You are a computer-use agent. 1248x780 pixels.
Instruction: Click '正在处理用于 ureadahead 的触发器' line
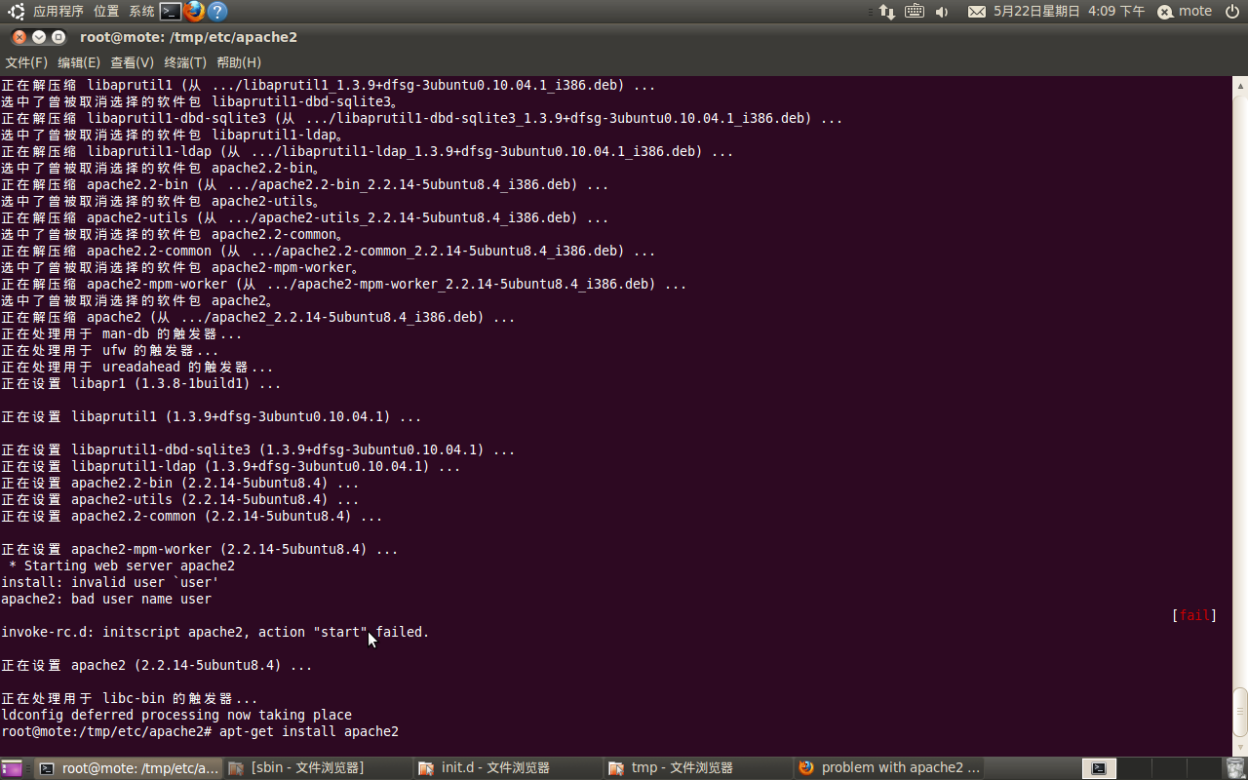point(137,367)
